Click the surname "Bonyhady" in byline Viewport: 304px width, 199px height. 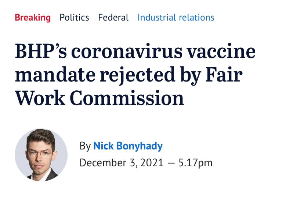click(x=139, y=146)
